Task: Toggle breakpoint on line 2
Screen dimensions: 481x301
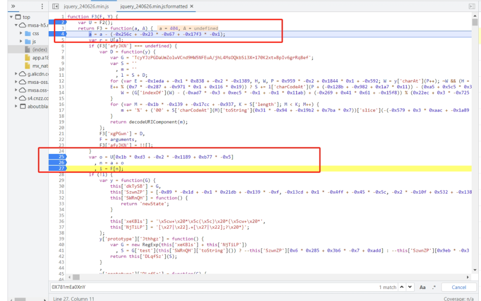Action: (57, 22)
